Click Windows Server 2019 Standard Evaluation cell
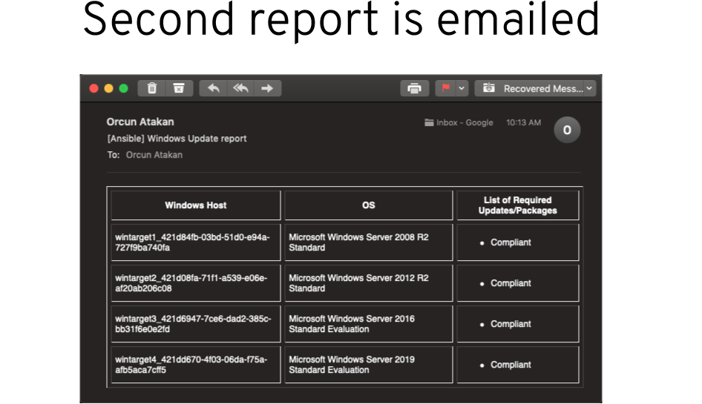Viewport: 702px width, 404px height. [369, 364]
